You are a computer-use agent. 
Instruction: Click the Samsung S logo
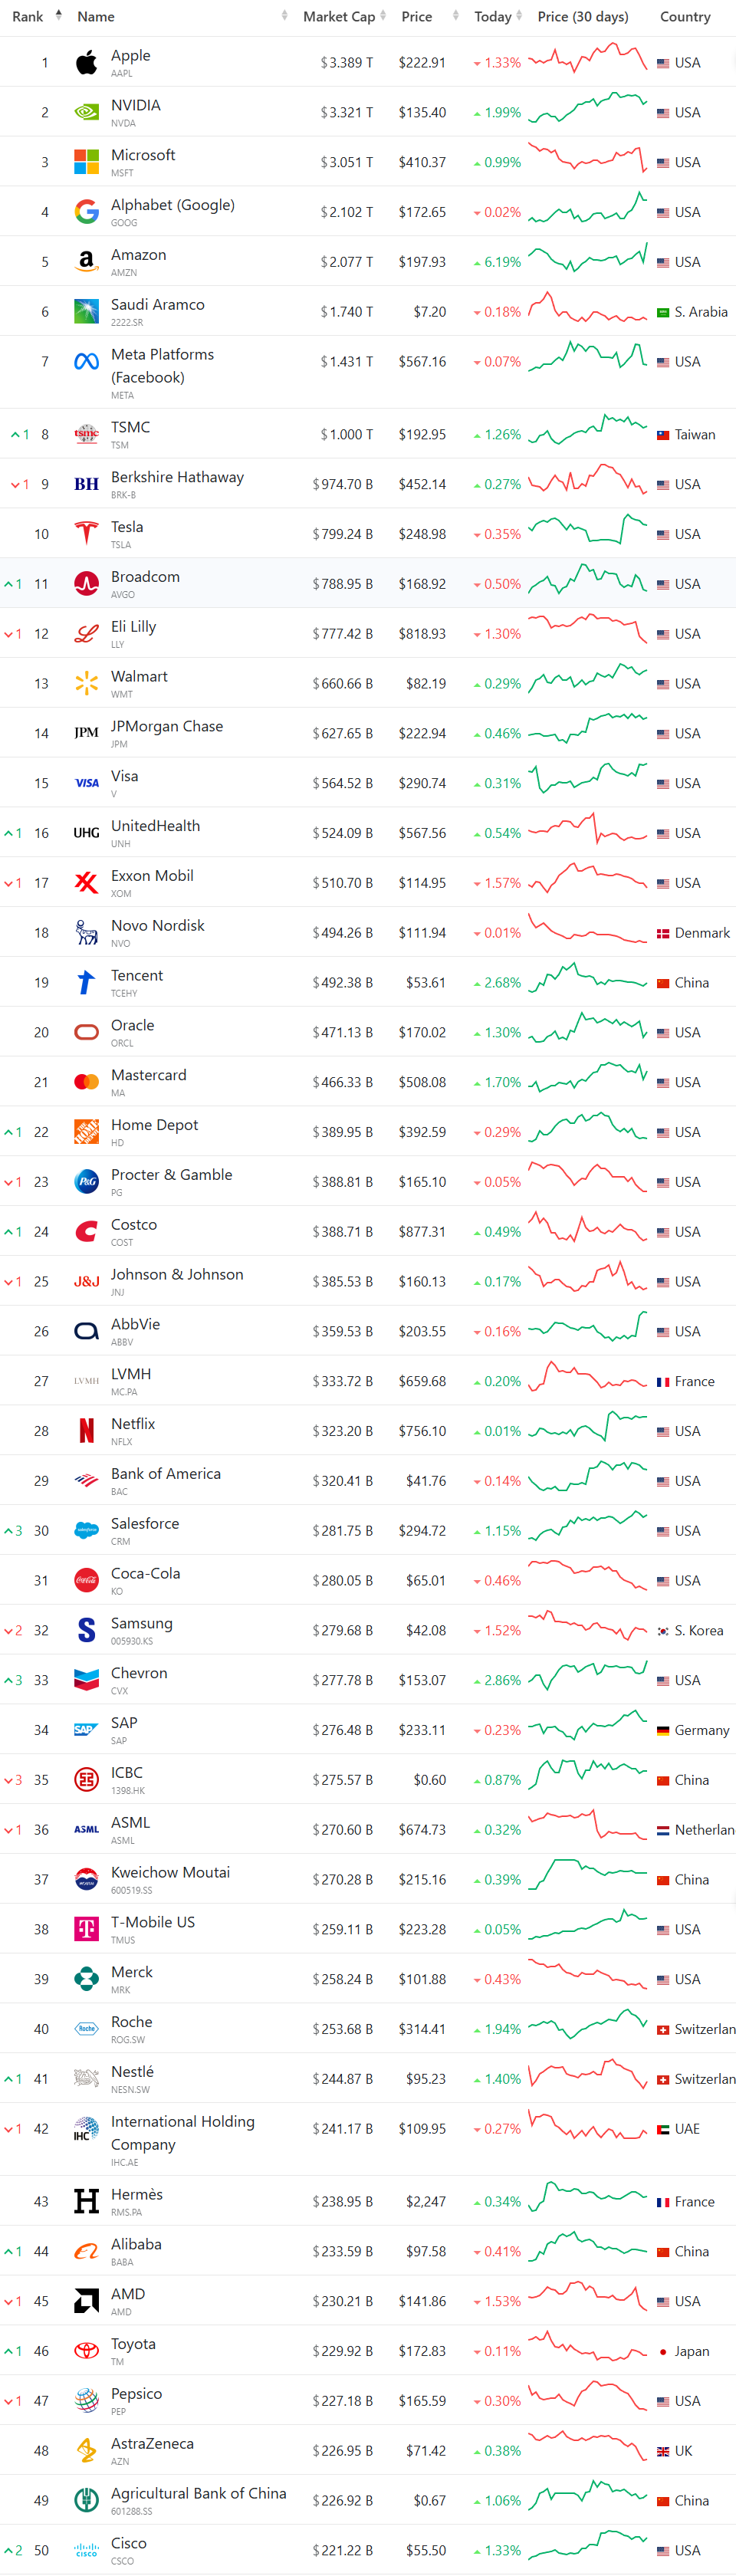point(87,1631)
